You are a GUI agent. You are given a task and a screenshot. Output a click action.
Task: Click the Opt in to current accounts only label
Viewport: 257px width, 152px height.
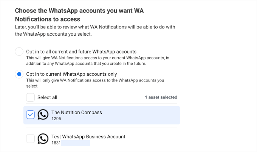pos(71,74)
